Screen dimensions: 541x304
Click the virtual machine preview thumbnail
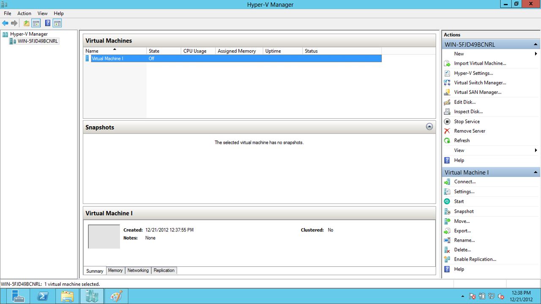(104, 236)
